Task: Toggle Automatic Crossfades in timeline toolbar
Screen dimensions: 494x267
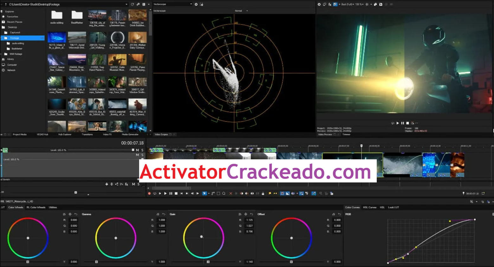Action: point(287,194)
